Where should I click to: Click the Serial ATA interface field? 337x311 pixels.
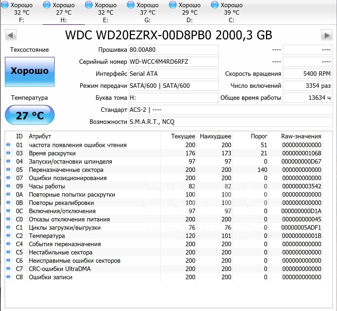[174, 74]
